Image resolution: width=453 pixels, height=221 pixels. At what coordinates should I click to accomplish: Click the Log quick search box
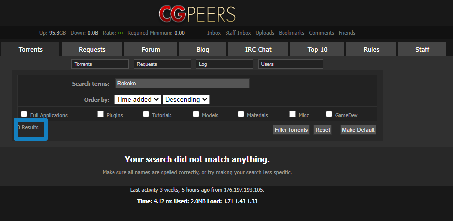pyautogui.click(x=225, y=64)
